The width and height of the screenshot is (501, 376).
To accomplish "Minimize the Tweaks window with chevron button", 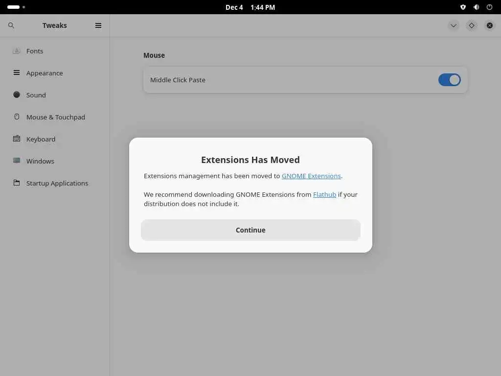I will [454, 25].
